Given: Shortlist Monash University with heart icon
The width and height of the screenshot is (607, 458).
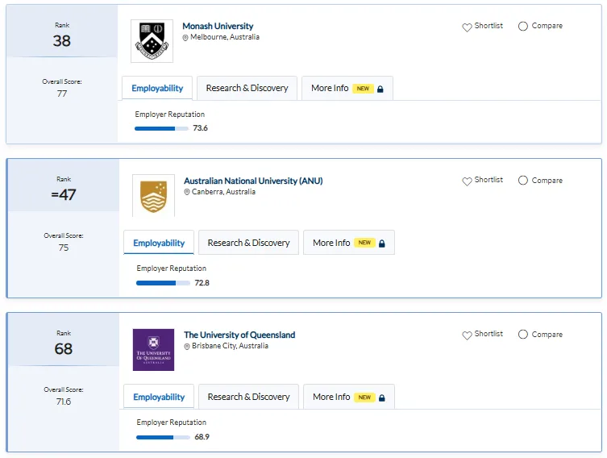Looking at the screenshot, I should 467,27.
